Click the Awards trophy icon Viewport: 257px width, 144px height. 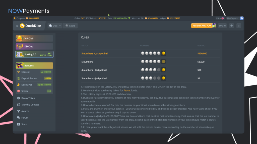(x=19, y=111)
